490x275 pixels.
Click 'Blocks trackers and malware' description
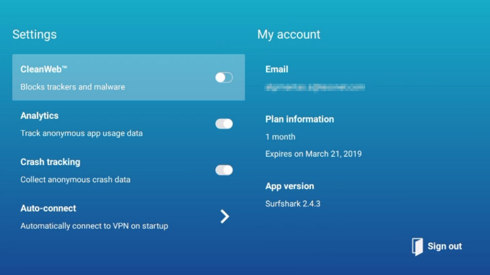pos(73,87)
